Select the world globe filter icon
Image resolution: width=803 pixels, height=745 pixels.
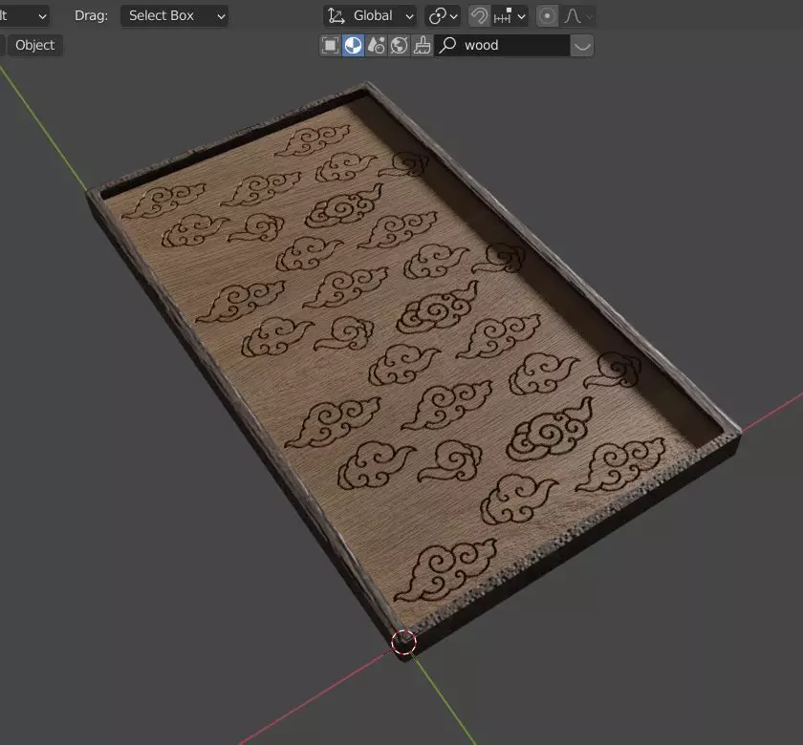pyautogui.click(x=399, y=46)
